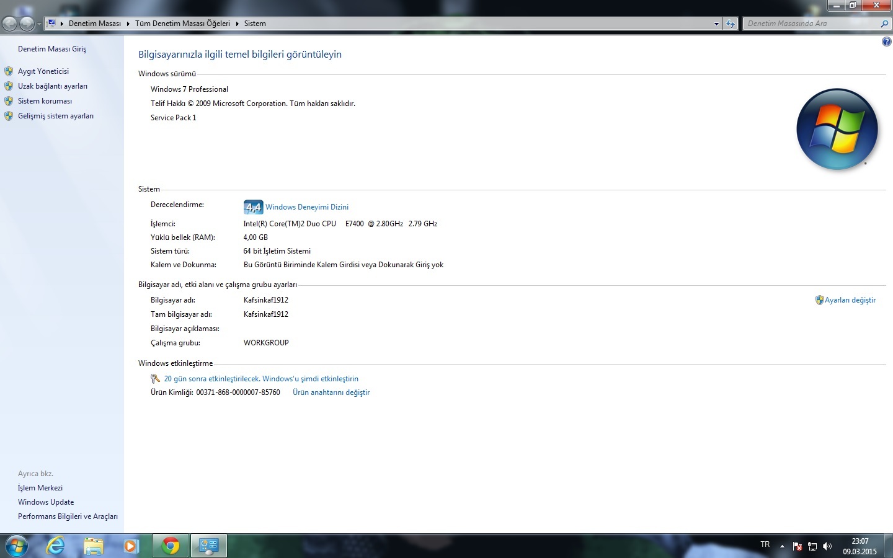This screenshot has width=893, height=558.
Task: Click Action Center flag tray icon
Action: coord(797,546)
